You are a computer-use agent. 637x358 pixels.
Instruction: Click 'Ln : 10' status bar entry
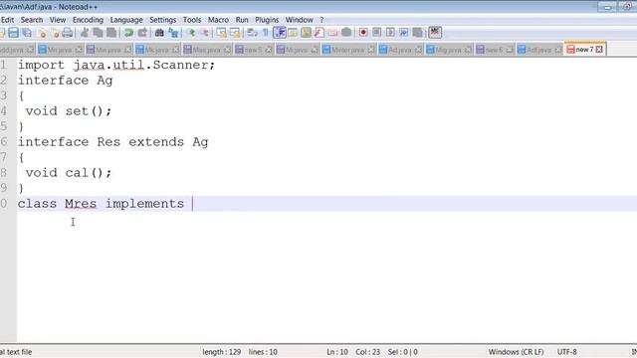coord(337,352)
